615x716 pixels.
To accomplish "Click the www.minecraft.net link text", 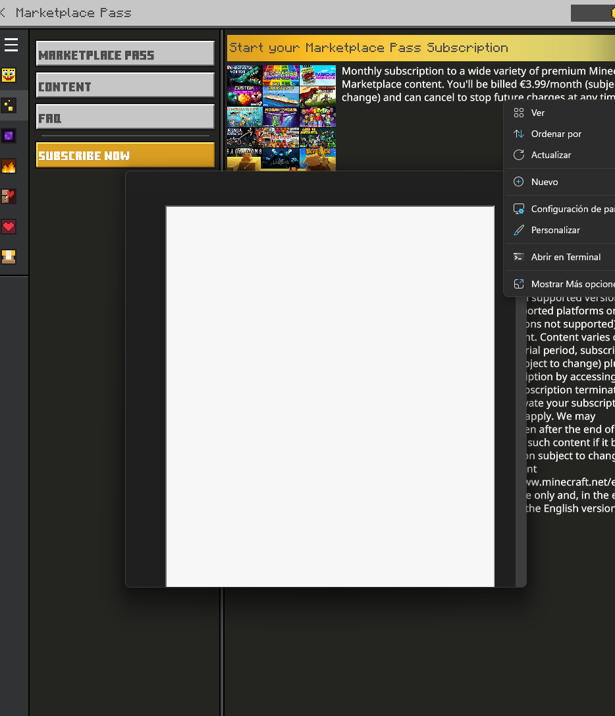I will (570, 482).
